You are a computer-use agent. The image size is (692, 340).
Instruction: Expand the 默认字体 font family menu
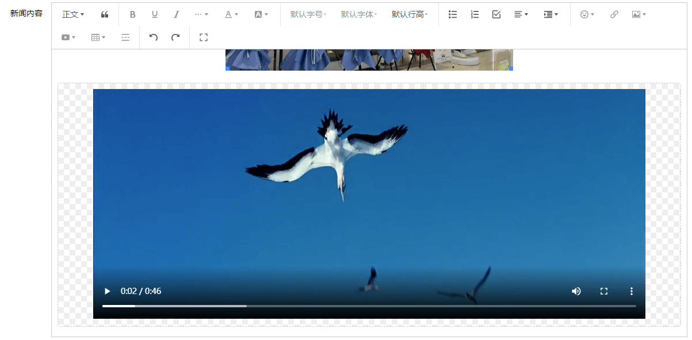point(359,14)
